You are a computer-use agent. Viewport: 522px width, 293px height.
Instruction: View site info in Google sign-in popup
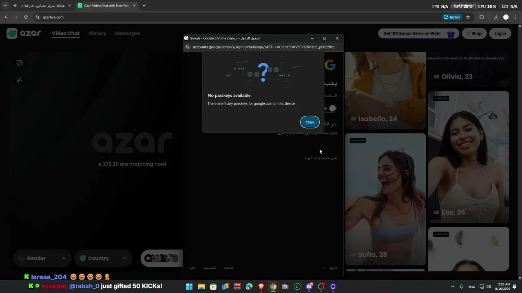[188, 47]
